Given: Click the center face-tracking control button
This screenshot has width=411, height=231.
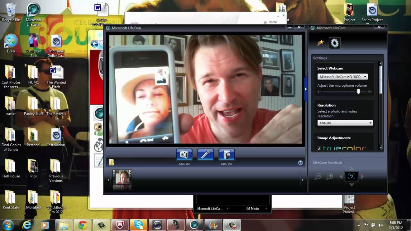Looking at the screenshot, I should point(351,176).
